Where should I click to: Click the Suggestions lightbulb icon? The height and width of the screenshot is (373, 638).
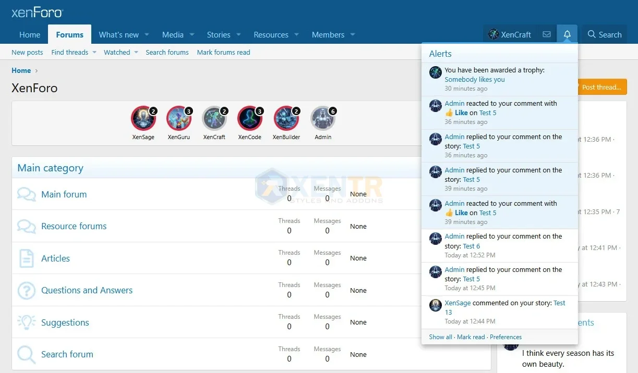coord(26,322)
